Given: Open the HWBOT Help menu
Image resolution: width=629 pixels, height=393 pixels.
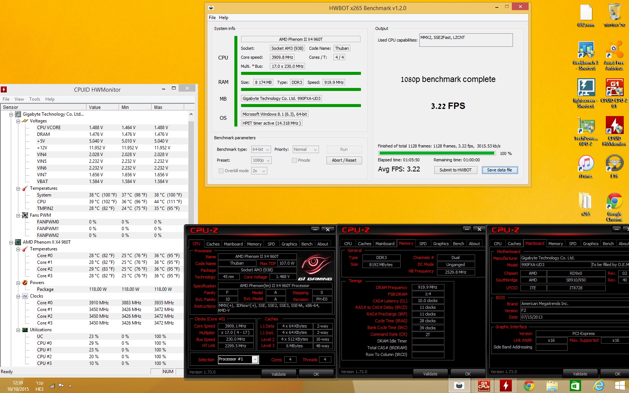Looking at the screenshot, I should coord(224,18).
